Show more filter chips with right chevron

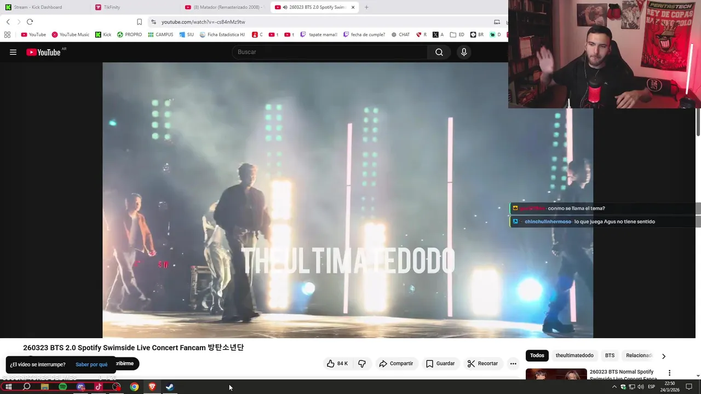point(664,356)
